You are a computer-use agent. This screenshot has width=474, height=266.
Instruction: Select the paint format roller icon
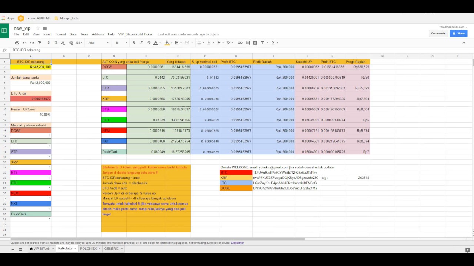click(x=40, y=43)
